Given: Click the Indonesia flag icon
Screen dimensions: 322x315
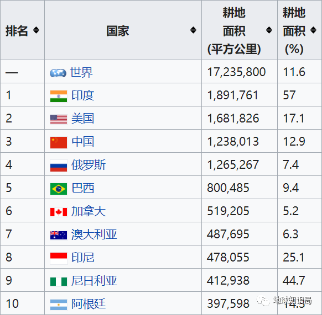Looking at the screenshot, I should [x=59, y=258].
